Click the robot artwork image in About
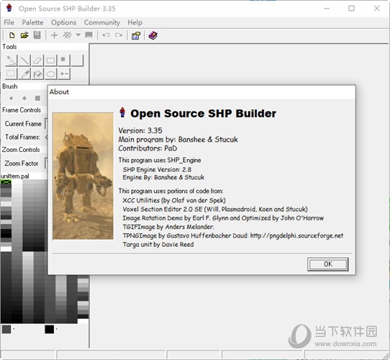 83,176
